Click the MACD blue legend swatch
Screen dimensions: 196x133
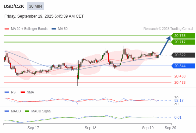pos(7,111)
